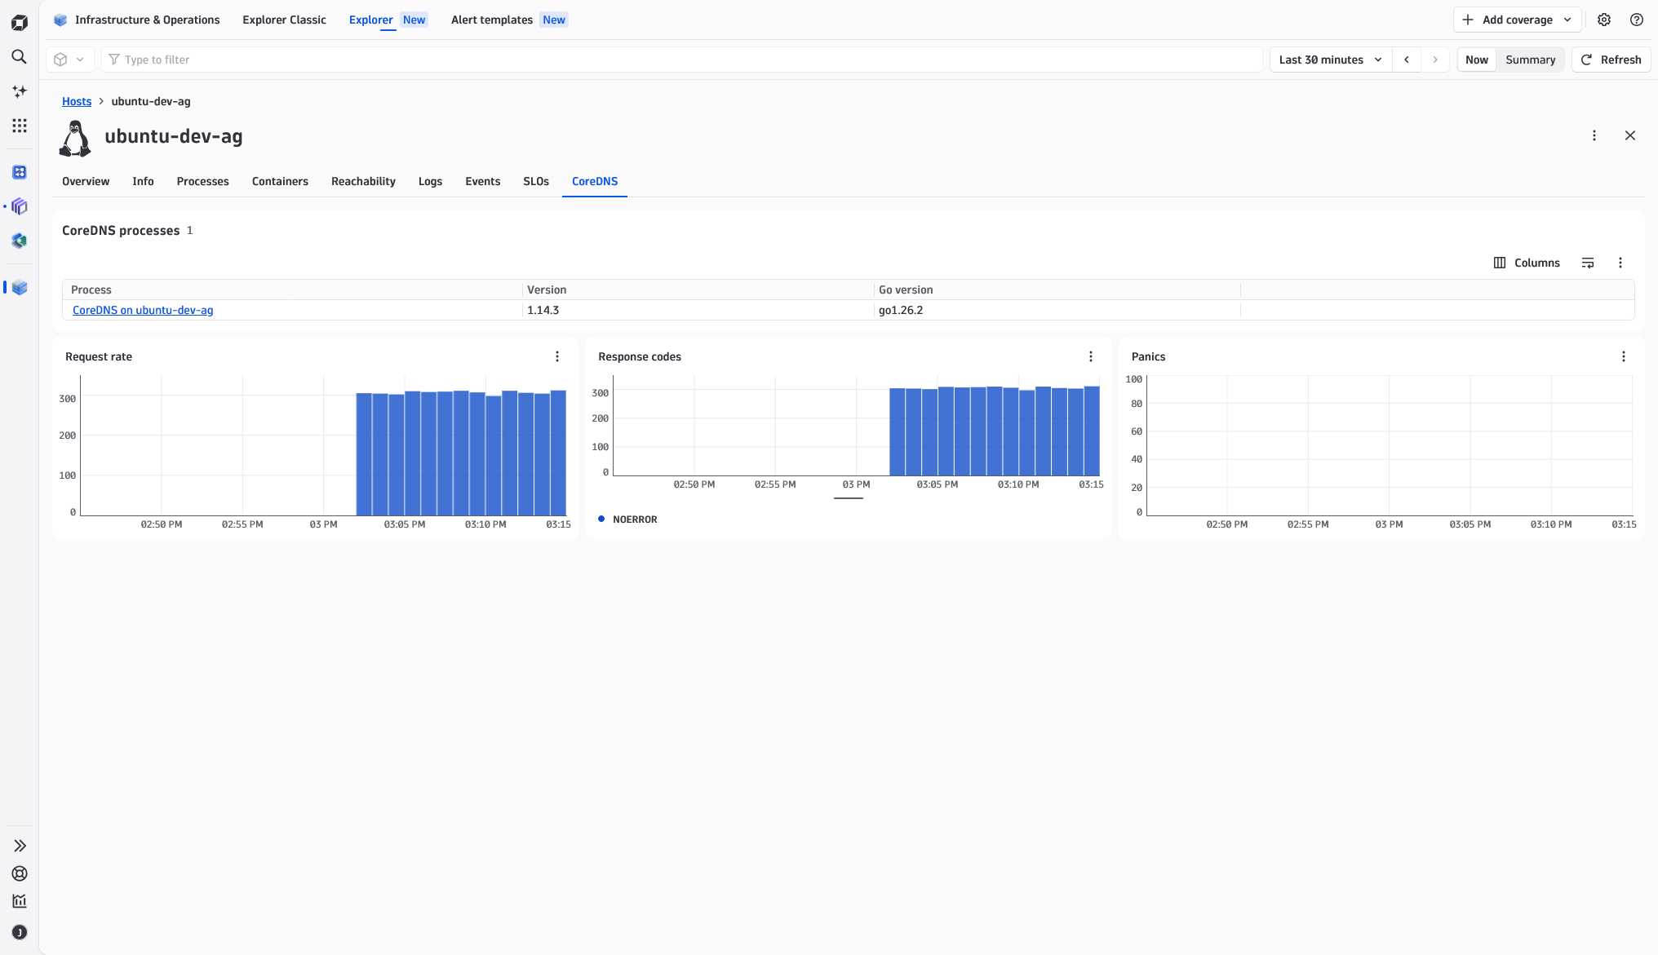Open CoreDNS table three-dot options menu

(x=1620, y=263)
